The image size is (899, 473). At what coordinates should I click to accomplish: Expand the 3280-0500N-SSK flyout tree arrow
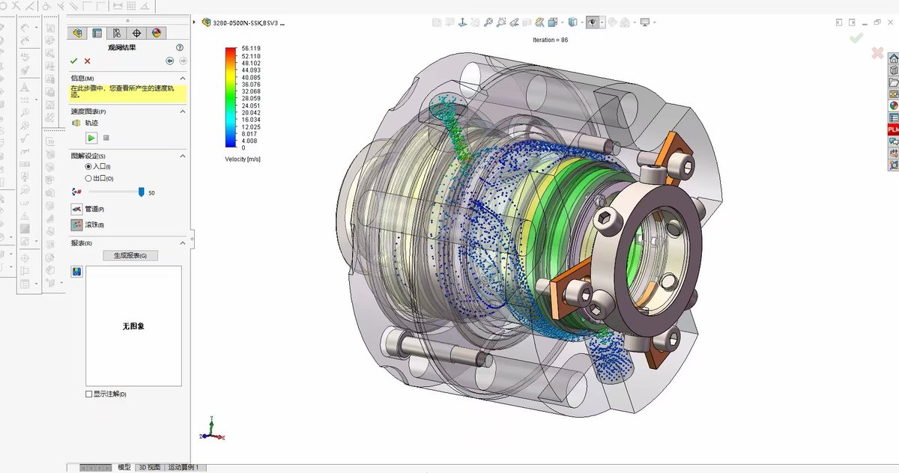195,22
